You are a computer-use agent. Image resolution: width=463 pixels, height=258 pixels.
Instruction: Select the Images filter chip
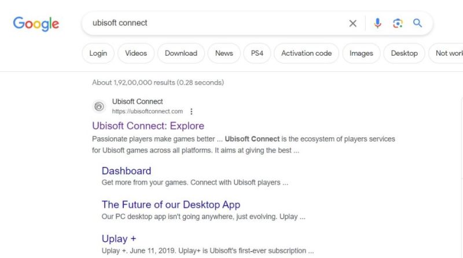361,53
